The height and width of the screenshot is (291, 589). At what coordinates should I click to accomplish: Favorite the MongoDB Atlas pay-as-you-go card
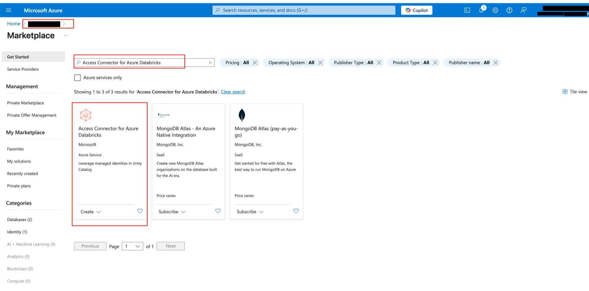point(296,211)
